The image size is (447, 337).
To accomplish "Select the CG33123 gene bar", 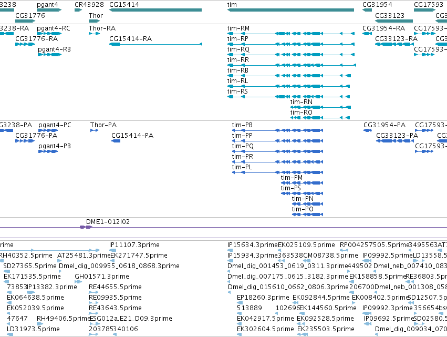I will point(394,21).
